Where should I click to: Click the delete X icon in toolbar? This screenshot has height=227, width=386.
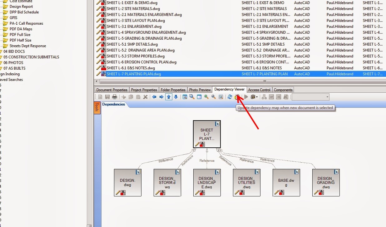[x=145, y=97]
